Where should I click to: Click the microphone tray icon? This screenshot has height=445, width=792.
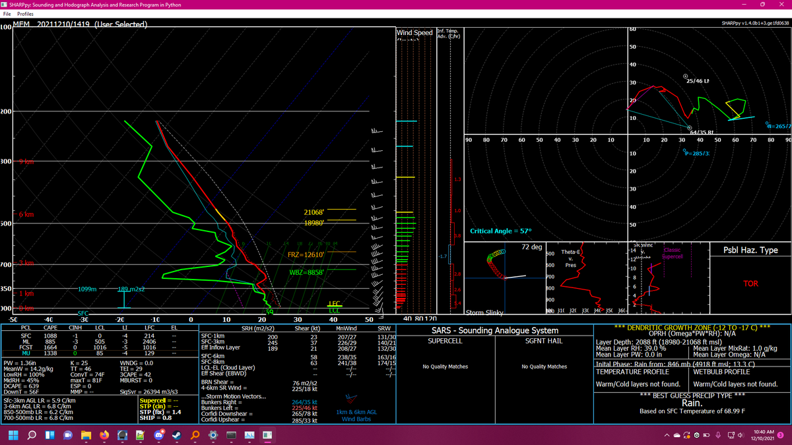[x=718, y=435]
